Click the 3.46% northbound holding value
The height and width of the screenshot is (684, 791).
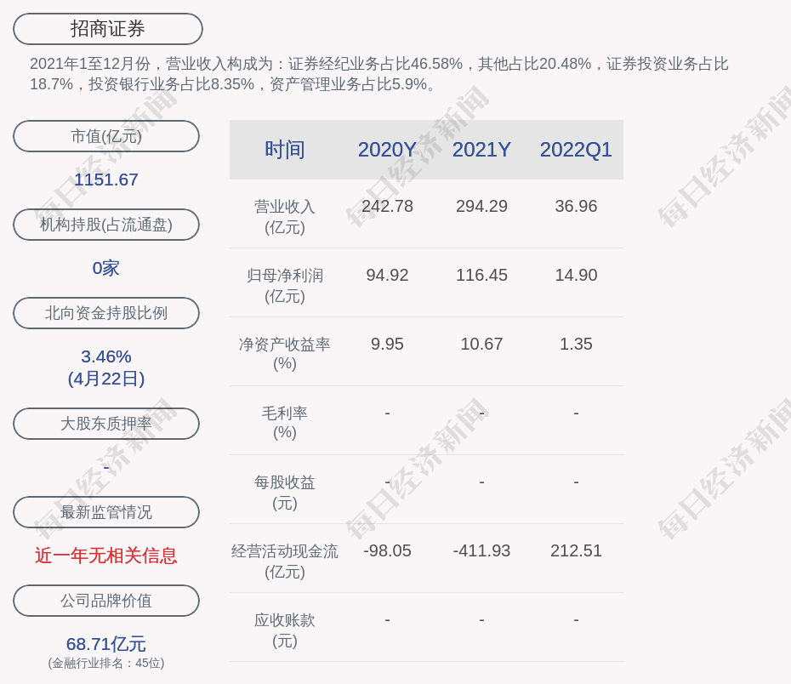pos(106,356)
